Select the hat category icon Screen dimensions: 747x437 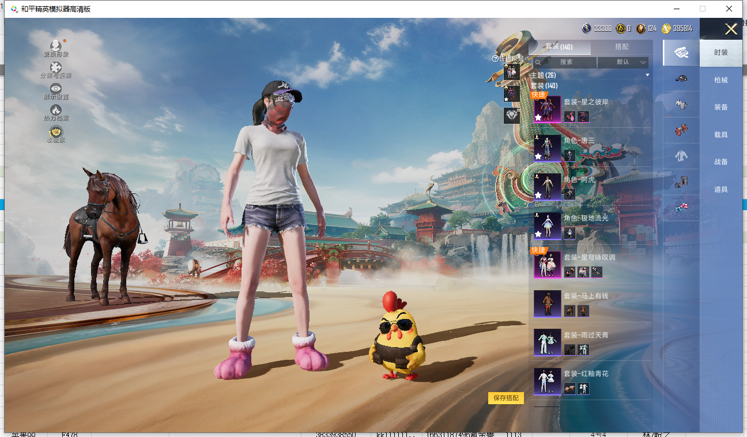click(681, 78)
